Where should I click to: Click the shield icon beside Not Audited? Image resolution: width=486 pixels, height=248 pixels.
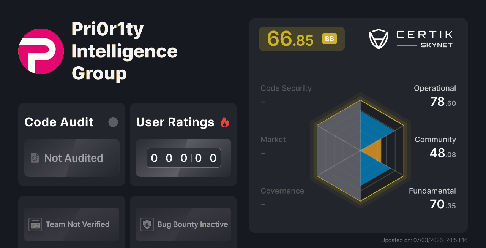pyautogui.click(x=35, y=158)
